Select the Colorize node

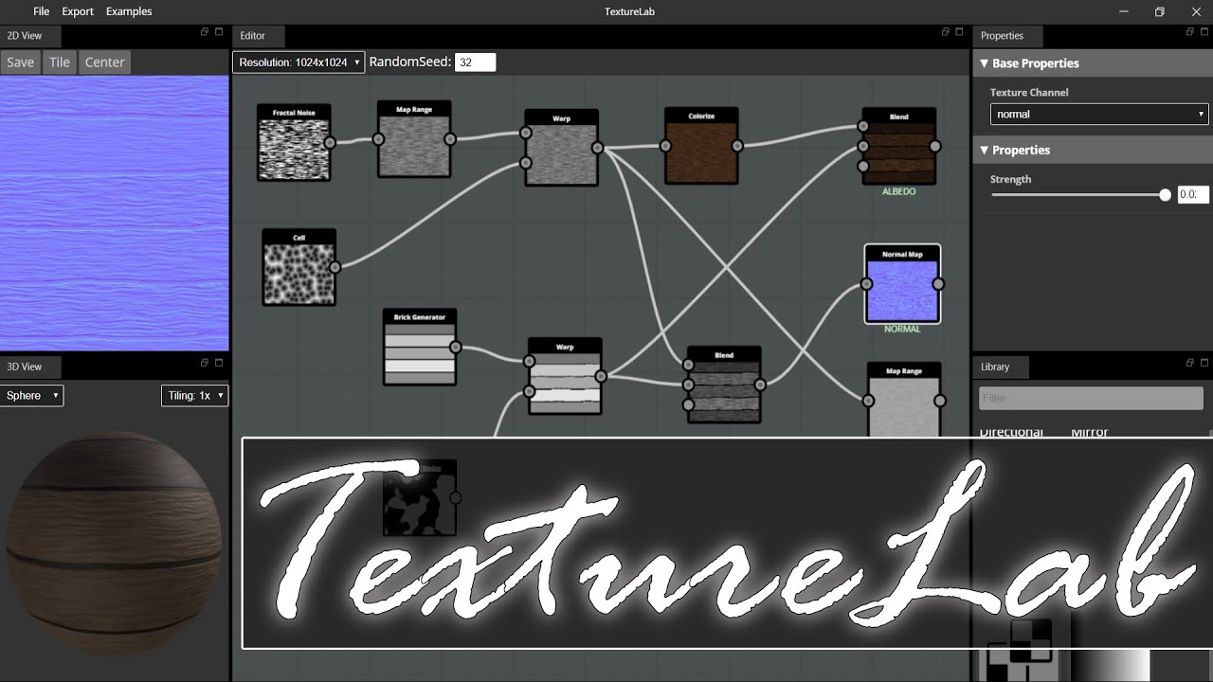(701, 146)
